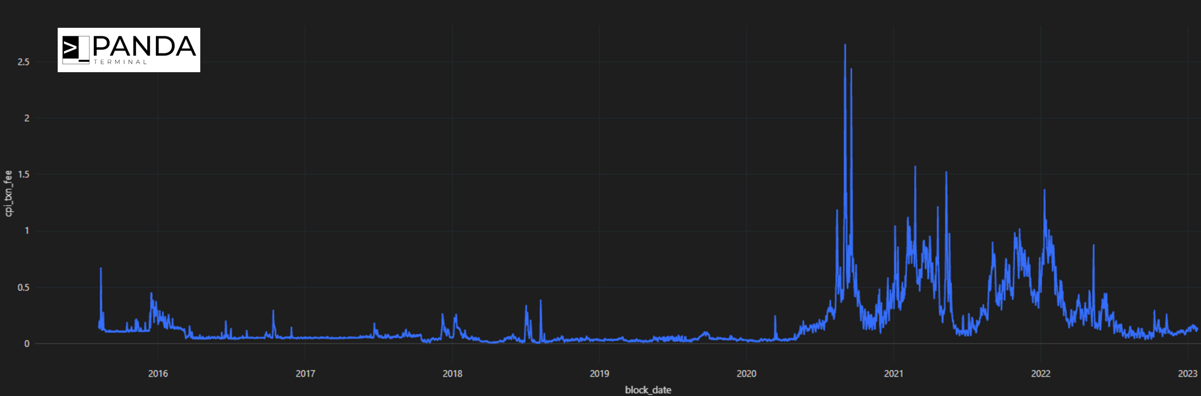The width and height of the screenshot is (1201, 396).
Task: Click the 2019 x-axis label
Action: (x=599, y=373)
